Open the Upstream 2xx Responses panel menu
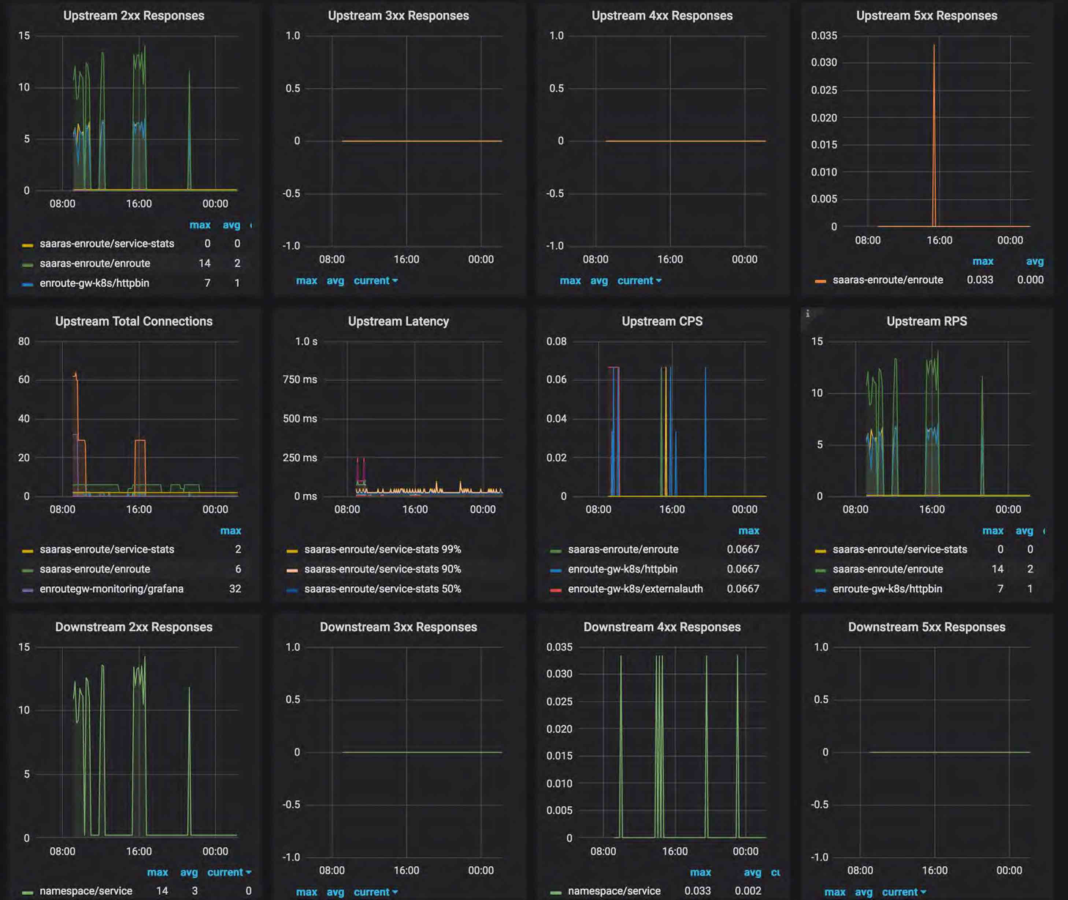This screenshot has width=1068, height=900. pyautogui.click(x=134, y=16)
